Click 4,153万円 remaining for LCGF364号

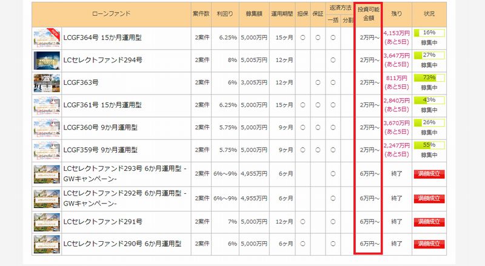click(x=397, y=33)
